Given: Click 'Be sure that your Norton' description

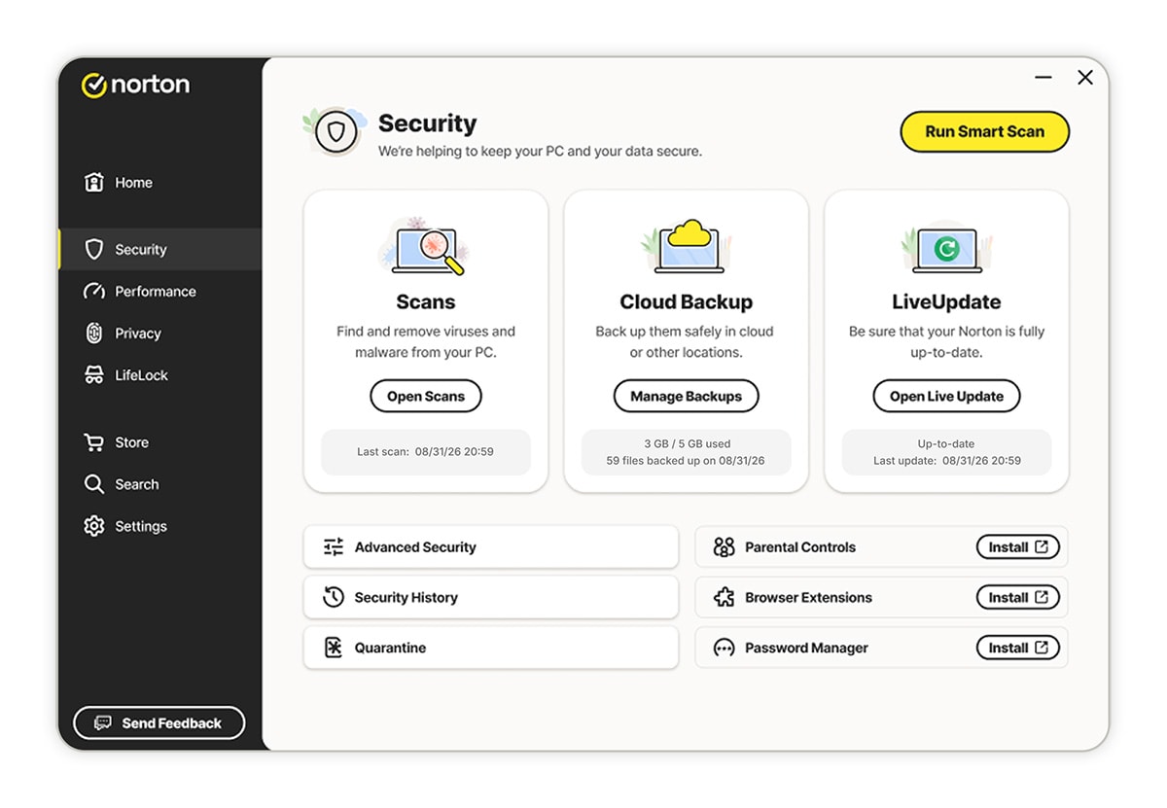Looking at the screenshot, I should click(x=946, y=341).
